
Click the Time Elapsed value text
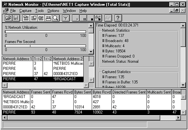coord(128,25)
